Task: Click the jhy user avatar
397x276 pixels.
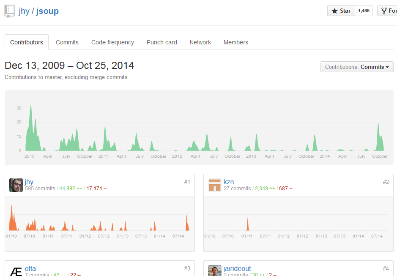Action: 16,185
